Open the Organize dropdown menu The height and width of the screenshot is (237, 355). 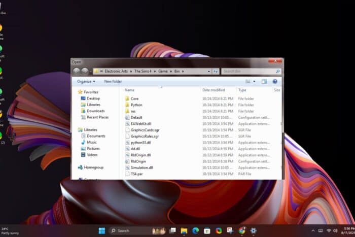tap(86, 81)
